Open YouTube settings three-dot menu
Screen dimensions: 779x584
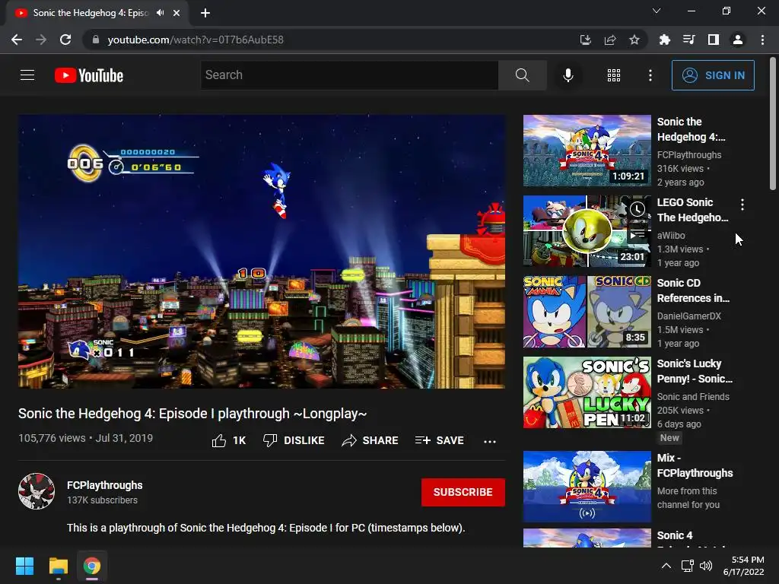coord(650,75)
